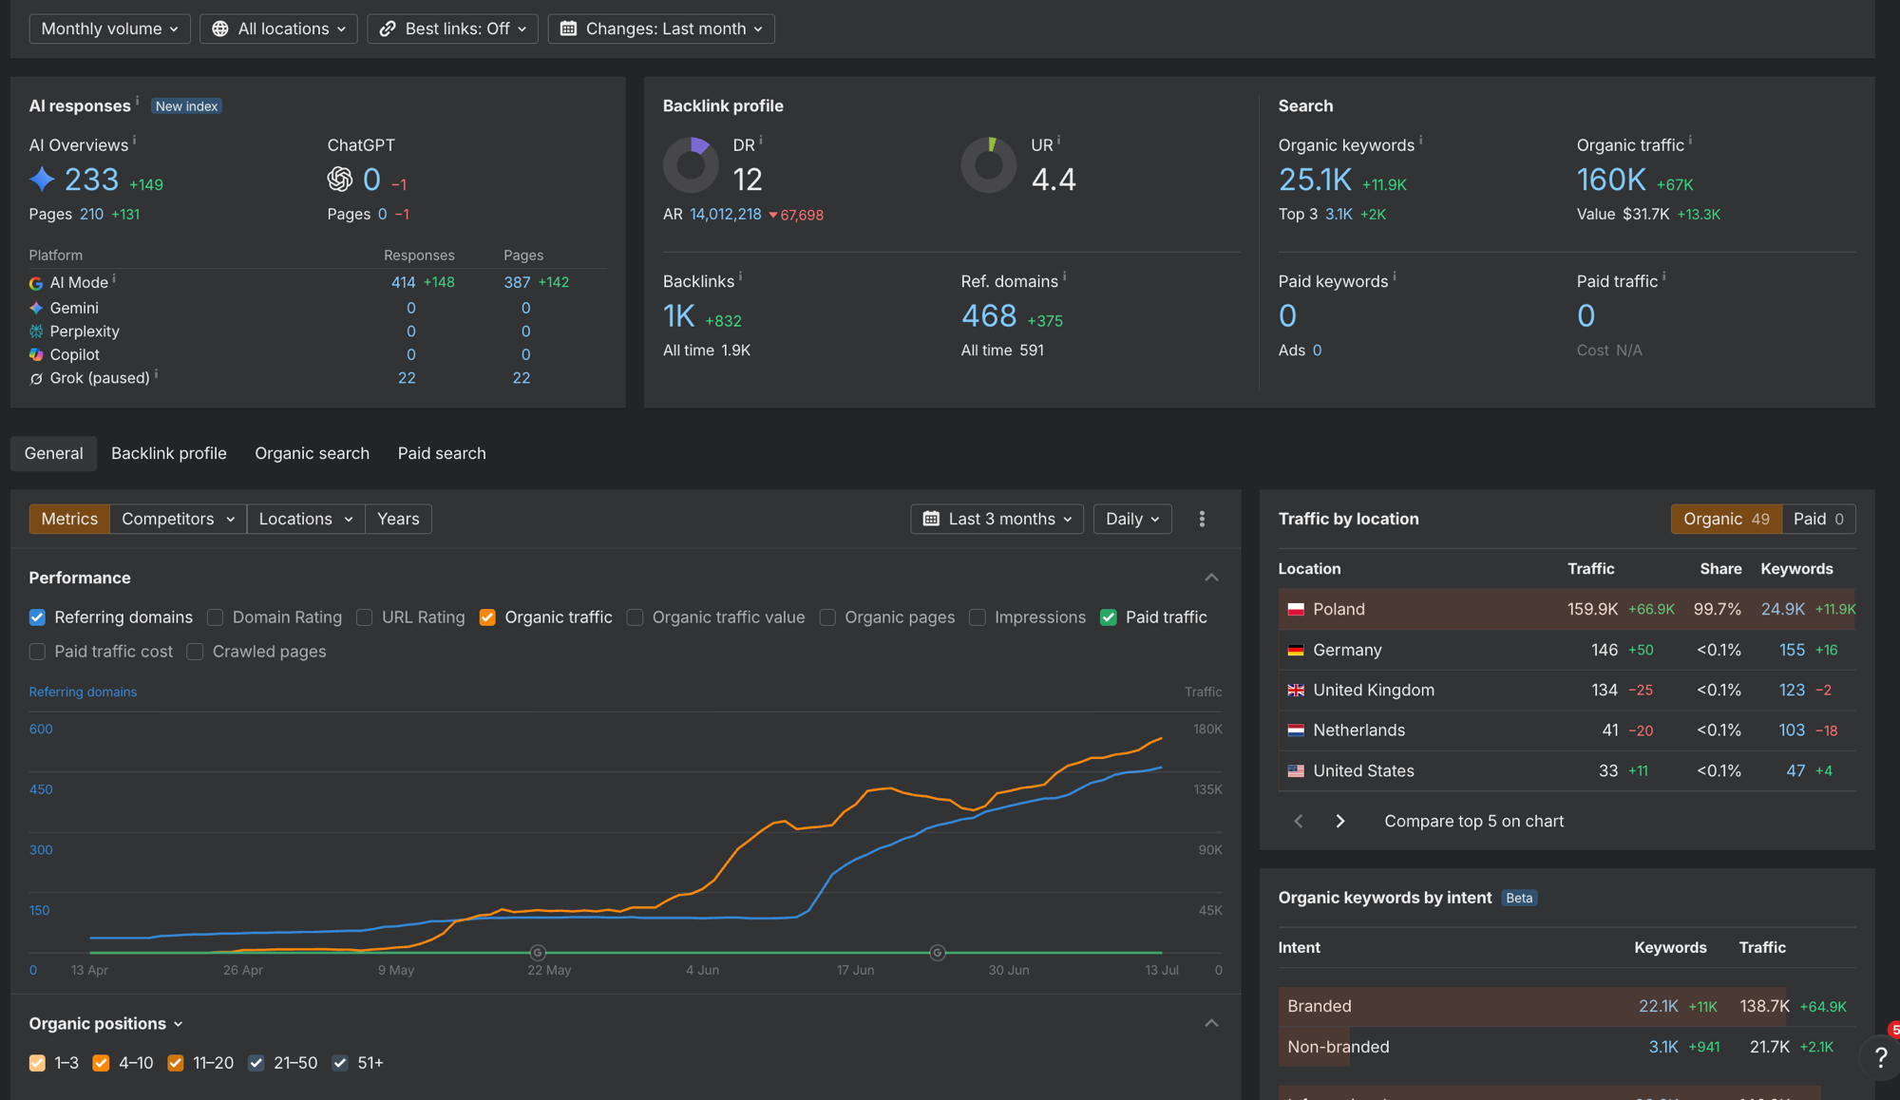Click the Poland flag icon

[x=1296, y=610]
